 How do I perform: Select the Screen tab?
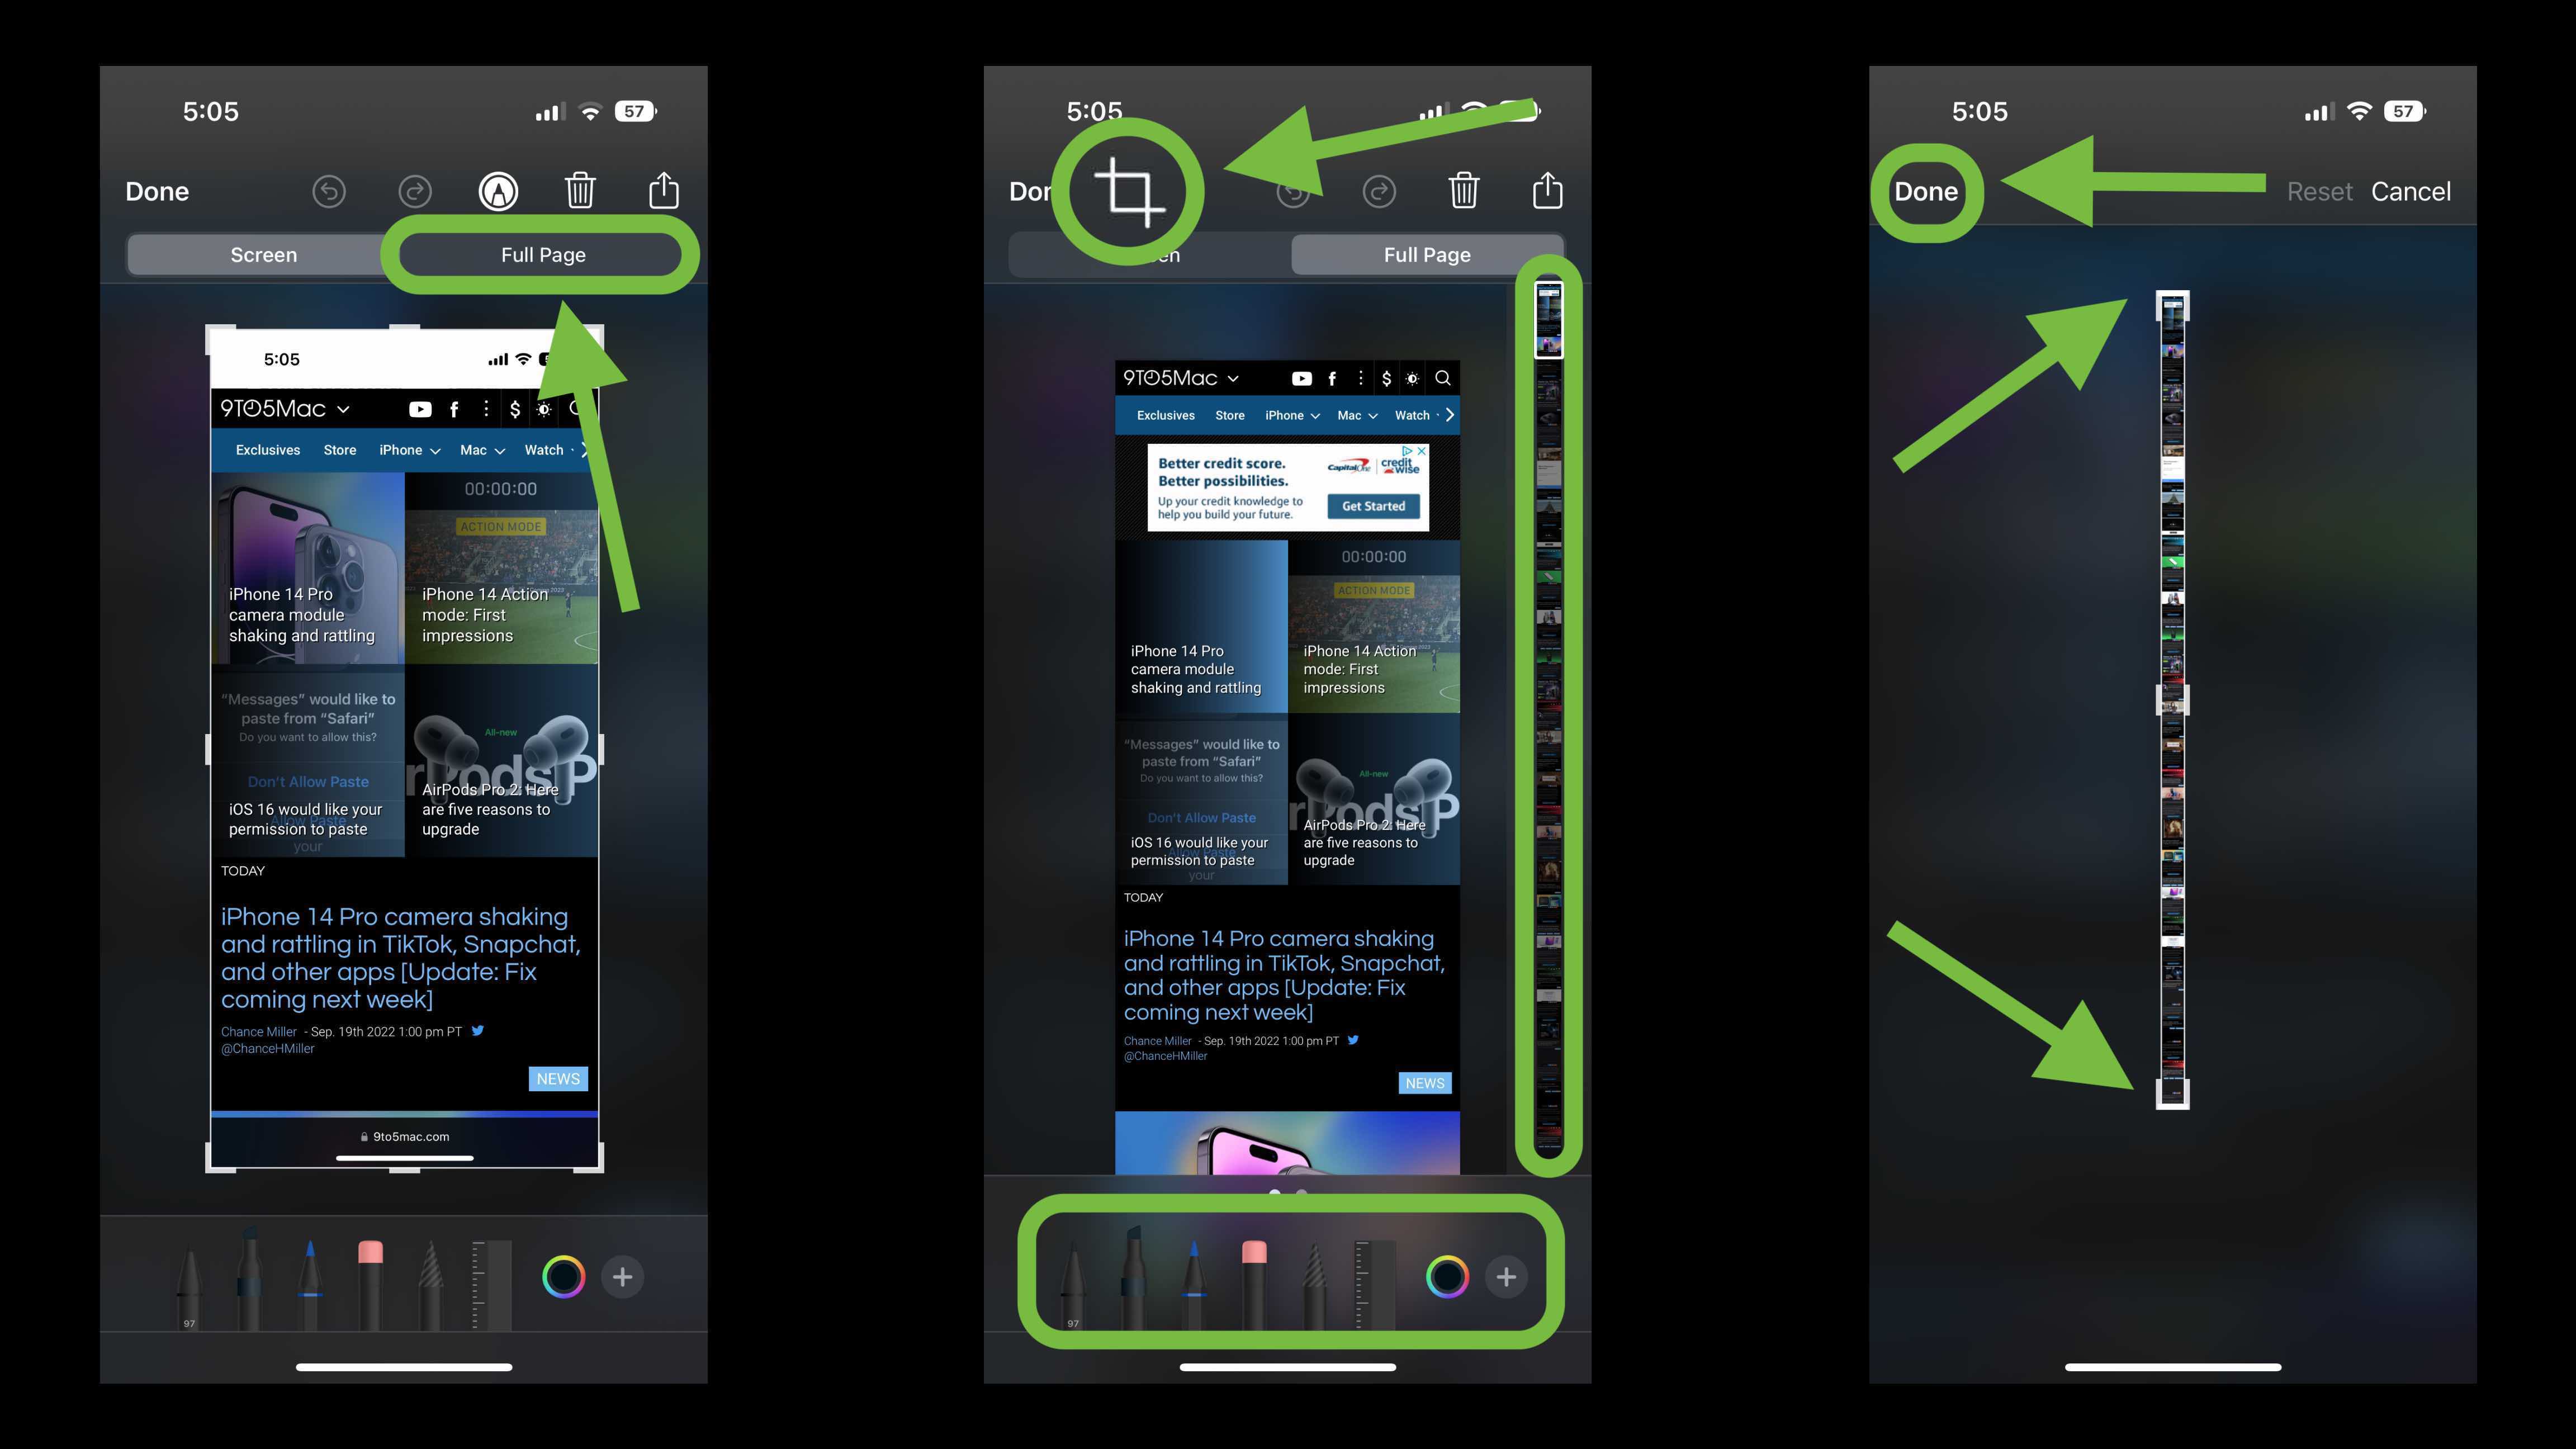[x=262, y=253]
